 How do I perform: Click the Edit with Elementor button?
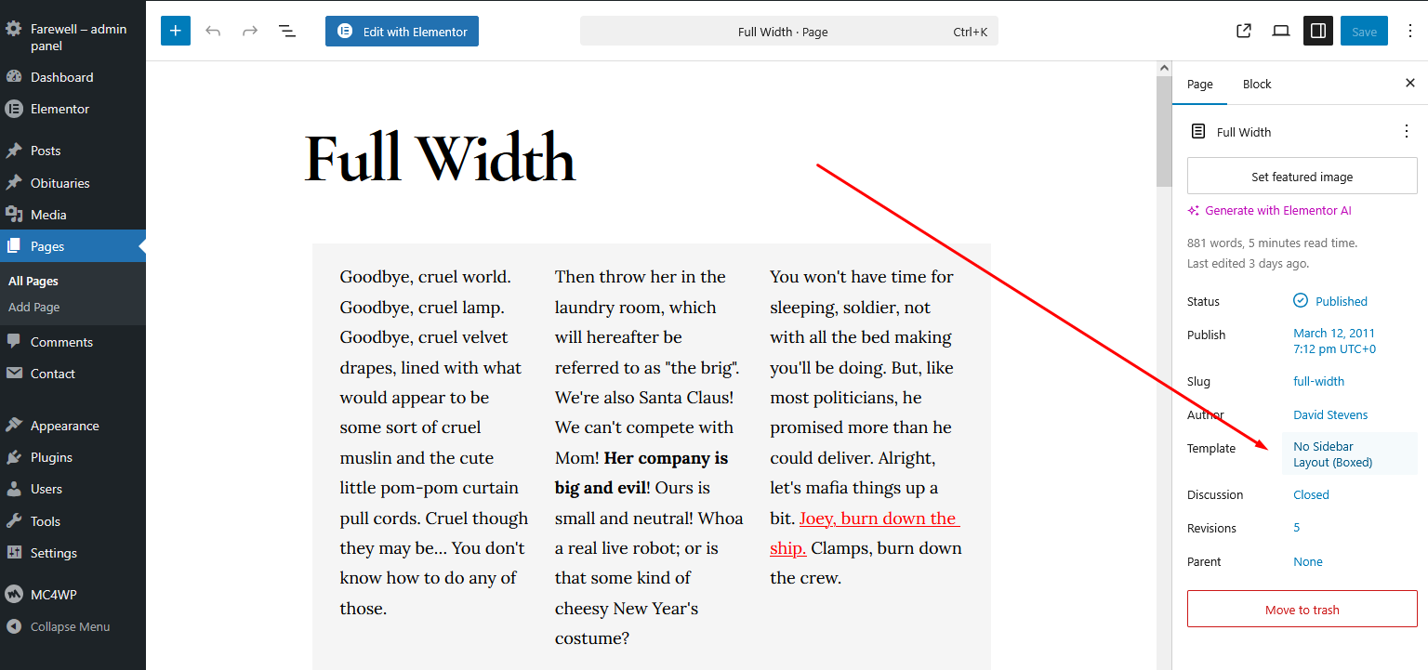[402, 31]
